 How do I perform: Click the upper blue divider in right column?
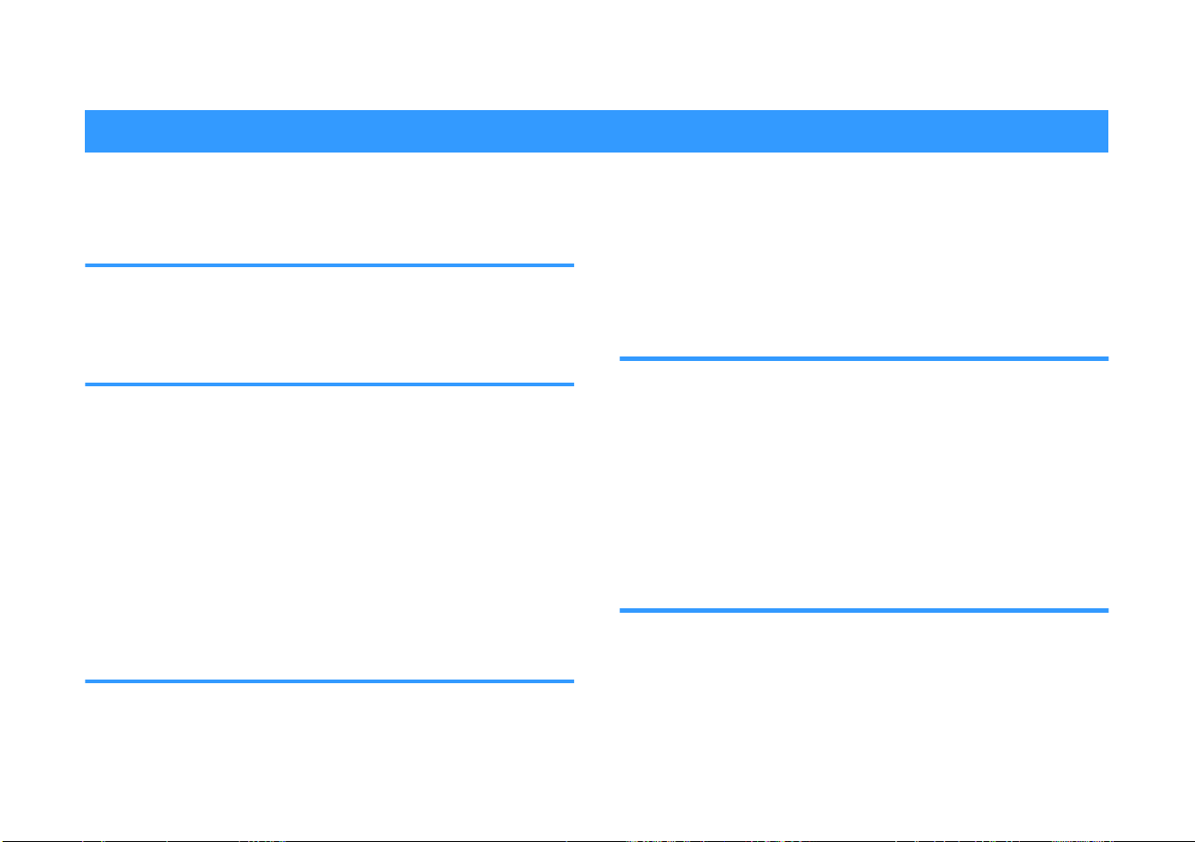click(864, 359)
